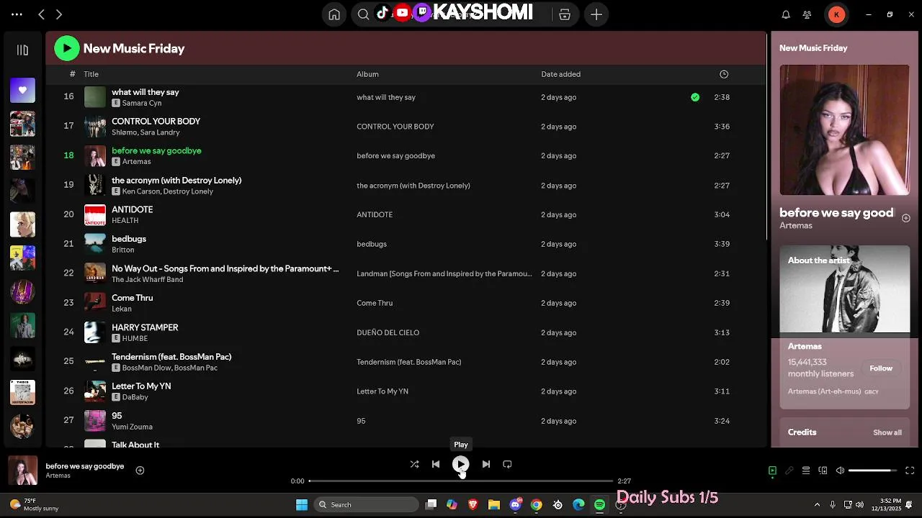Show hidden system tray icons chevron
The height and width of the screenshot is (518, 922).
[x=817, y=504]
